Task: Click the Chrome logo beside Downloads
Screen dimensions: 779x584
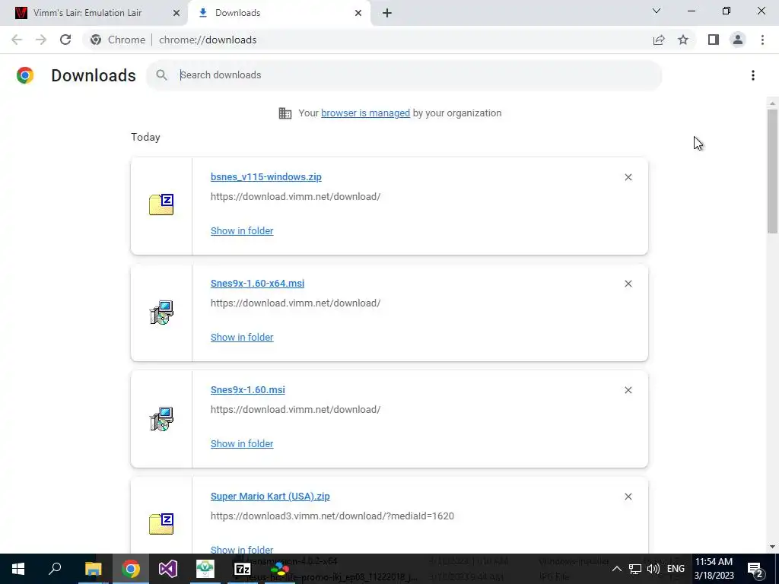Action: (25, 75)
